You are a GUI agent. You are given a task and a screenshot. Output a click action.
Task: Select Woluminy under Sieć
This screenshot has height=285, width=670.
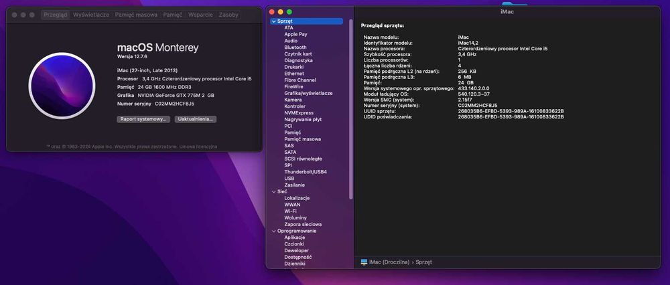(x=295, y=218)
